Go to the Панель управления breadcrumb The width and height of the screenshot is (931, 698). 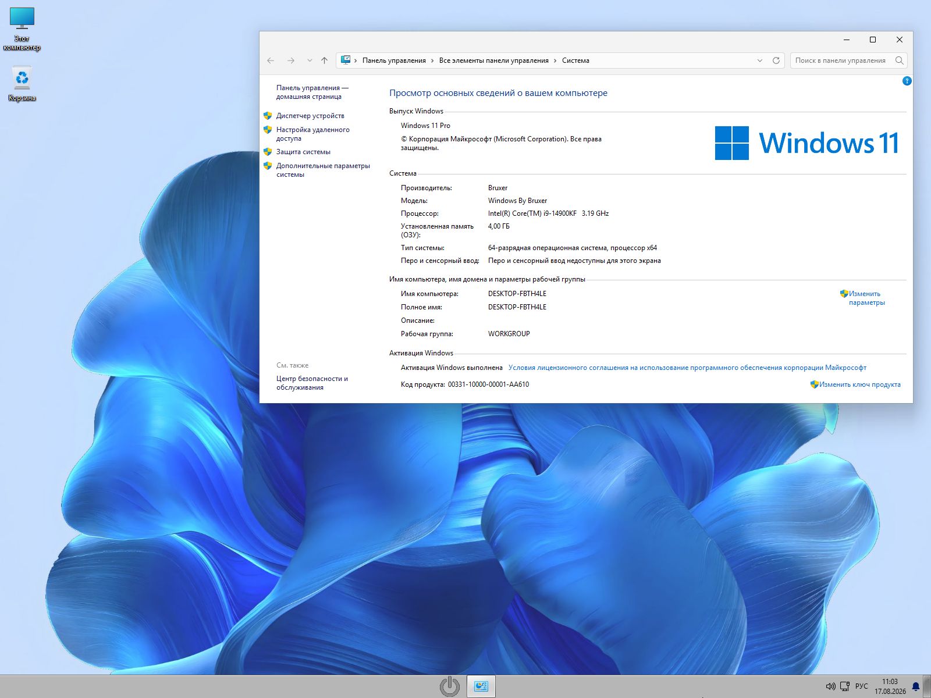[394, 60]
